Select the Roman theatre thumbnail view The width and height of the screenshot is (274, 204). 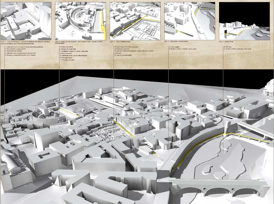pyautogui.click(x=80, y=21)
